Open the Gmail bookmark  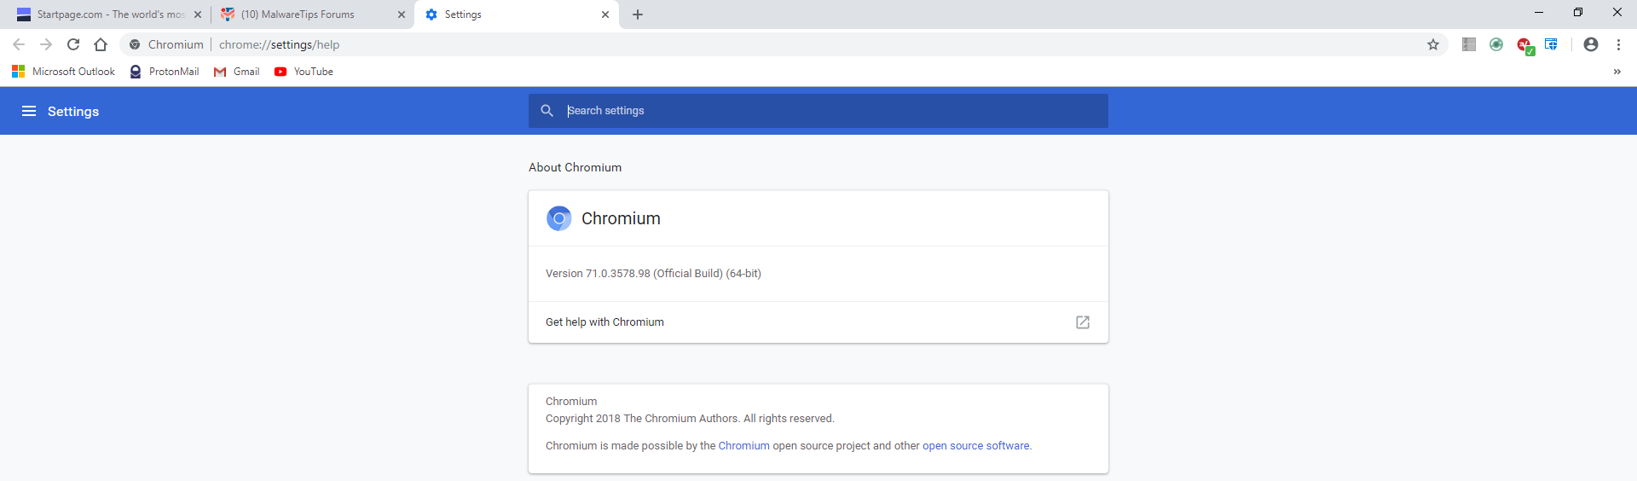(x=237, y=72)
